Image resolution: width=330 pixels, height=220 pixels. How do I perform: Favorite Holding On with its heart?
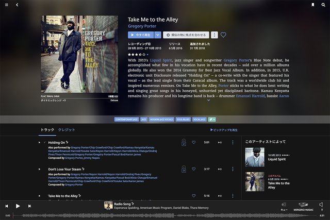194,142
